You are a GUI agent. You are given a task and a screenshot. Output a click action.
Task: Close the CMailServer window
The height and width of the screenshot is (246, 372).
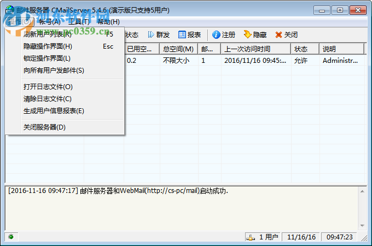tap(358, 10)
